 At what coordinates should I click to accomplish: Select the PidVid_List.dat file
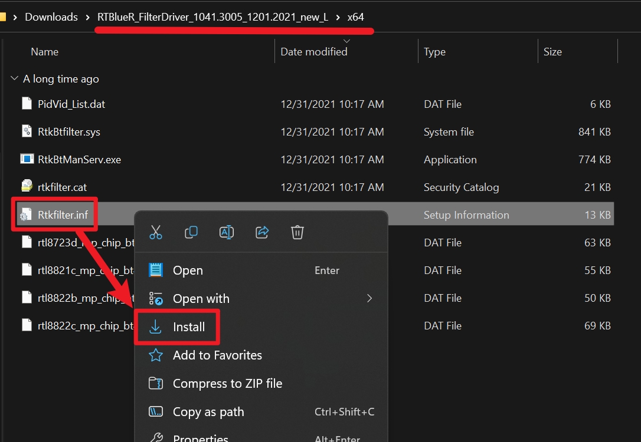(71, 104)
